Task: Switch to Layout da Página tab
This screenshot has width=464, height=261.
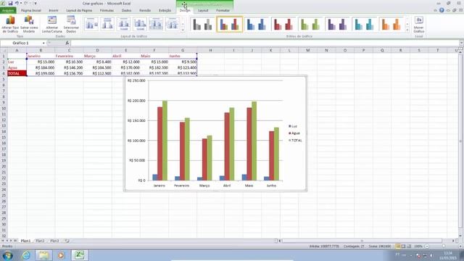Action: (79, 10)
